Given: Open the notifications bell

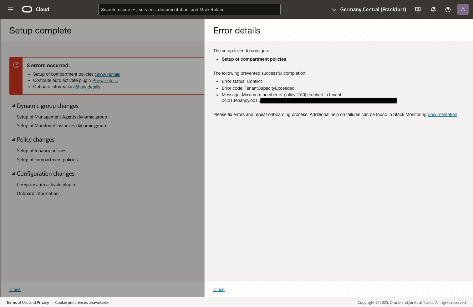Looking at the screenshot, I should coord(433,9).
